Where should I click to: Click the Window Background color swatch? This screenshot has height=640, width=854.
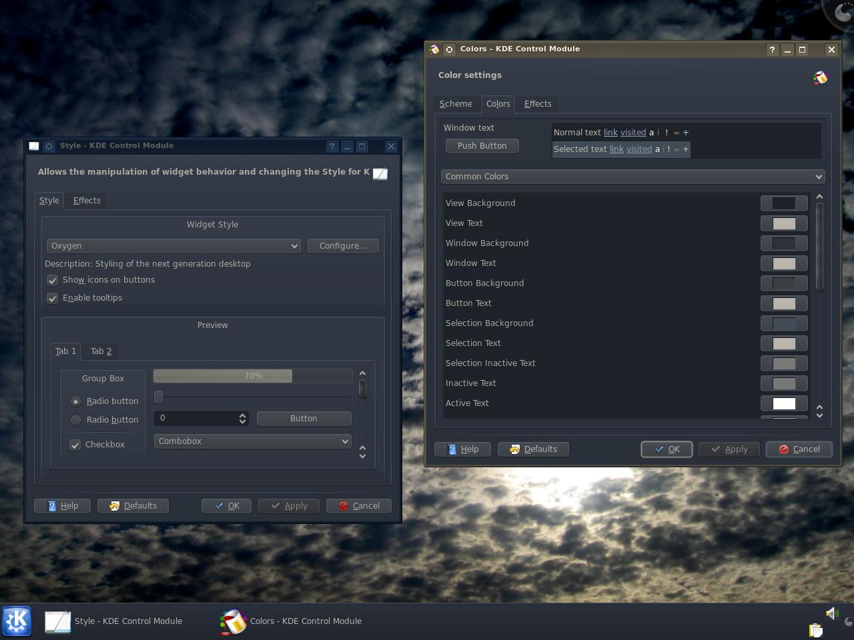tap(784, 243)
